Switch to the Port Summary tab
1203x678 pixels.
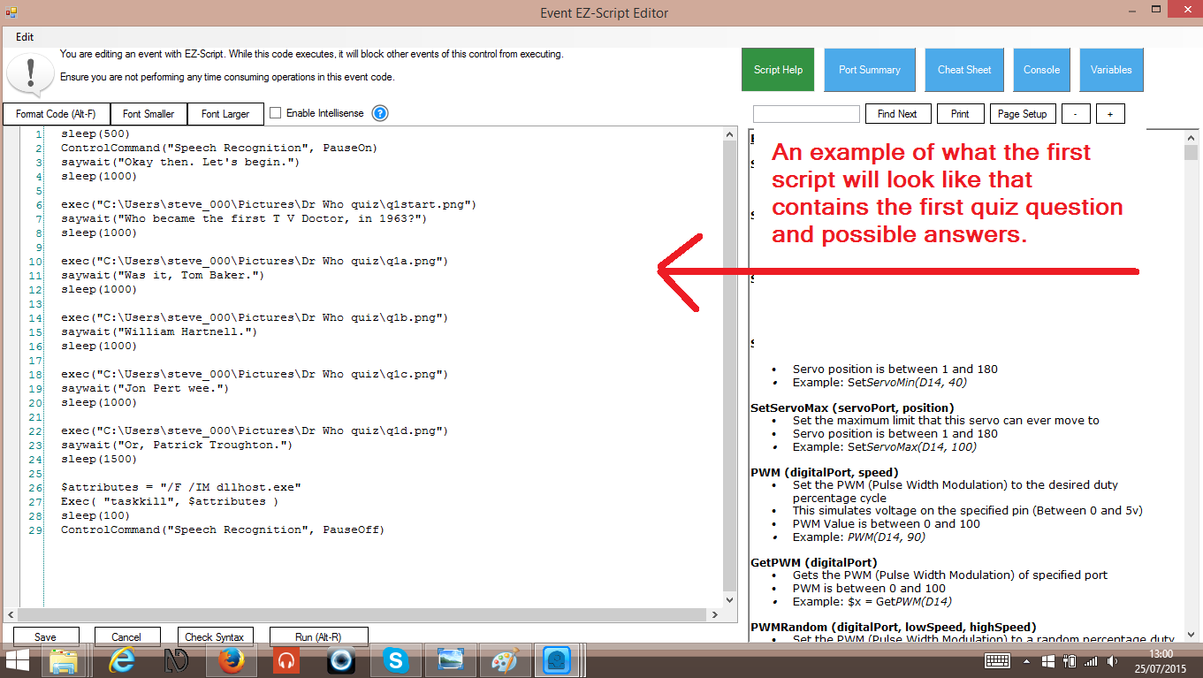(x=870, y=70)
